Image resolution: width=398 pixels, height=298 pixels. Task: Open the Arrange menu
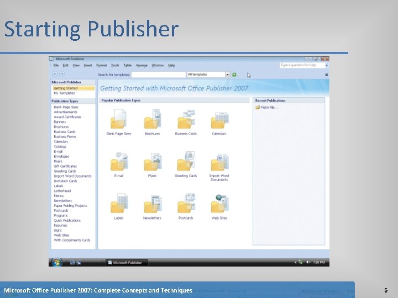pyautogui.click(x=142, y=65)
